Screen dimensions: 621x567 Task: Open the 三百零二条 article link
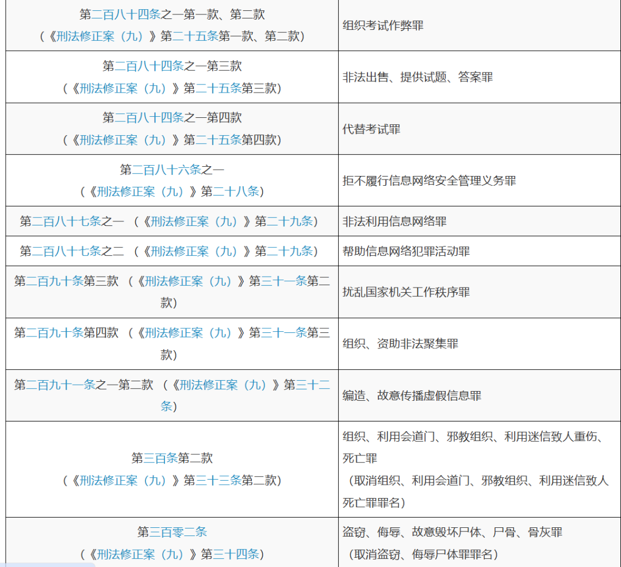tap(178, 532)
